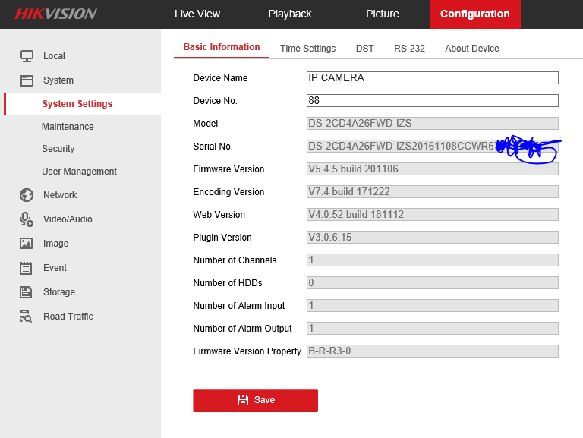Viewport: 583px width, 438px height.
Task: Open the Picture top menu tab
Action: (383, 14)
